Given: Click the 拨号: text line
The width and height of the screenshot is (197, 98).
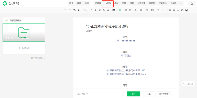Looking at the screenshot, I should pyautogui.click(x=125, y=37).
